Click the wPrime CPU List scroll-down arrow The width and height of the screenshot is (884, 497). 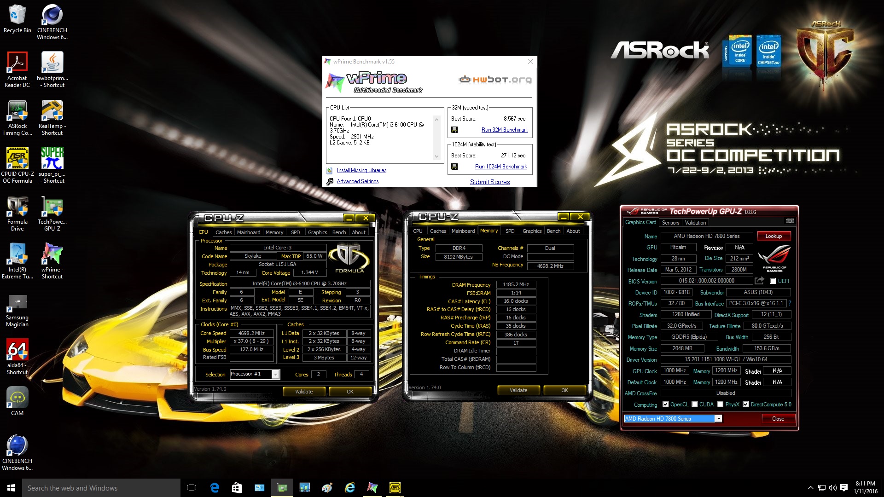(x=436, y=156)
